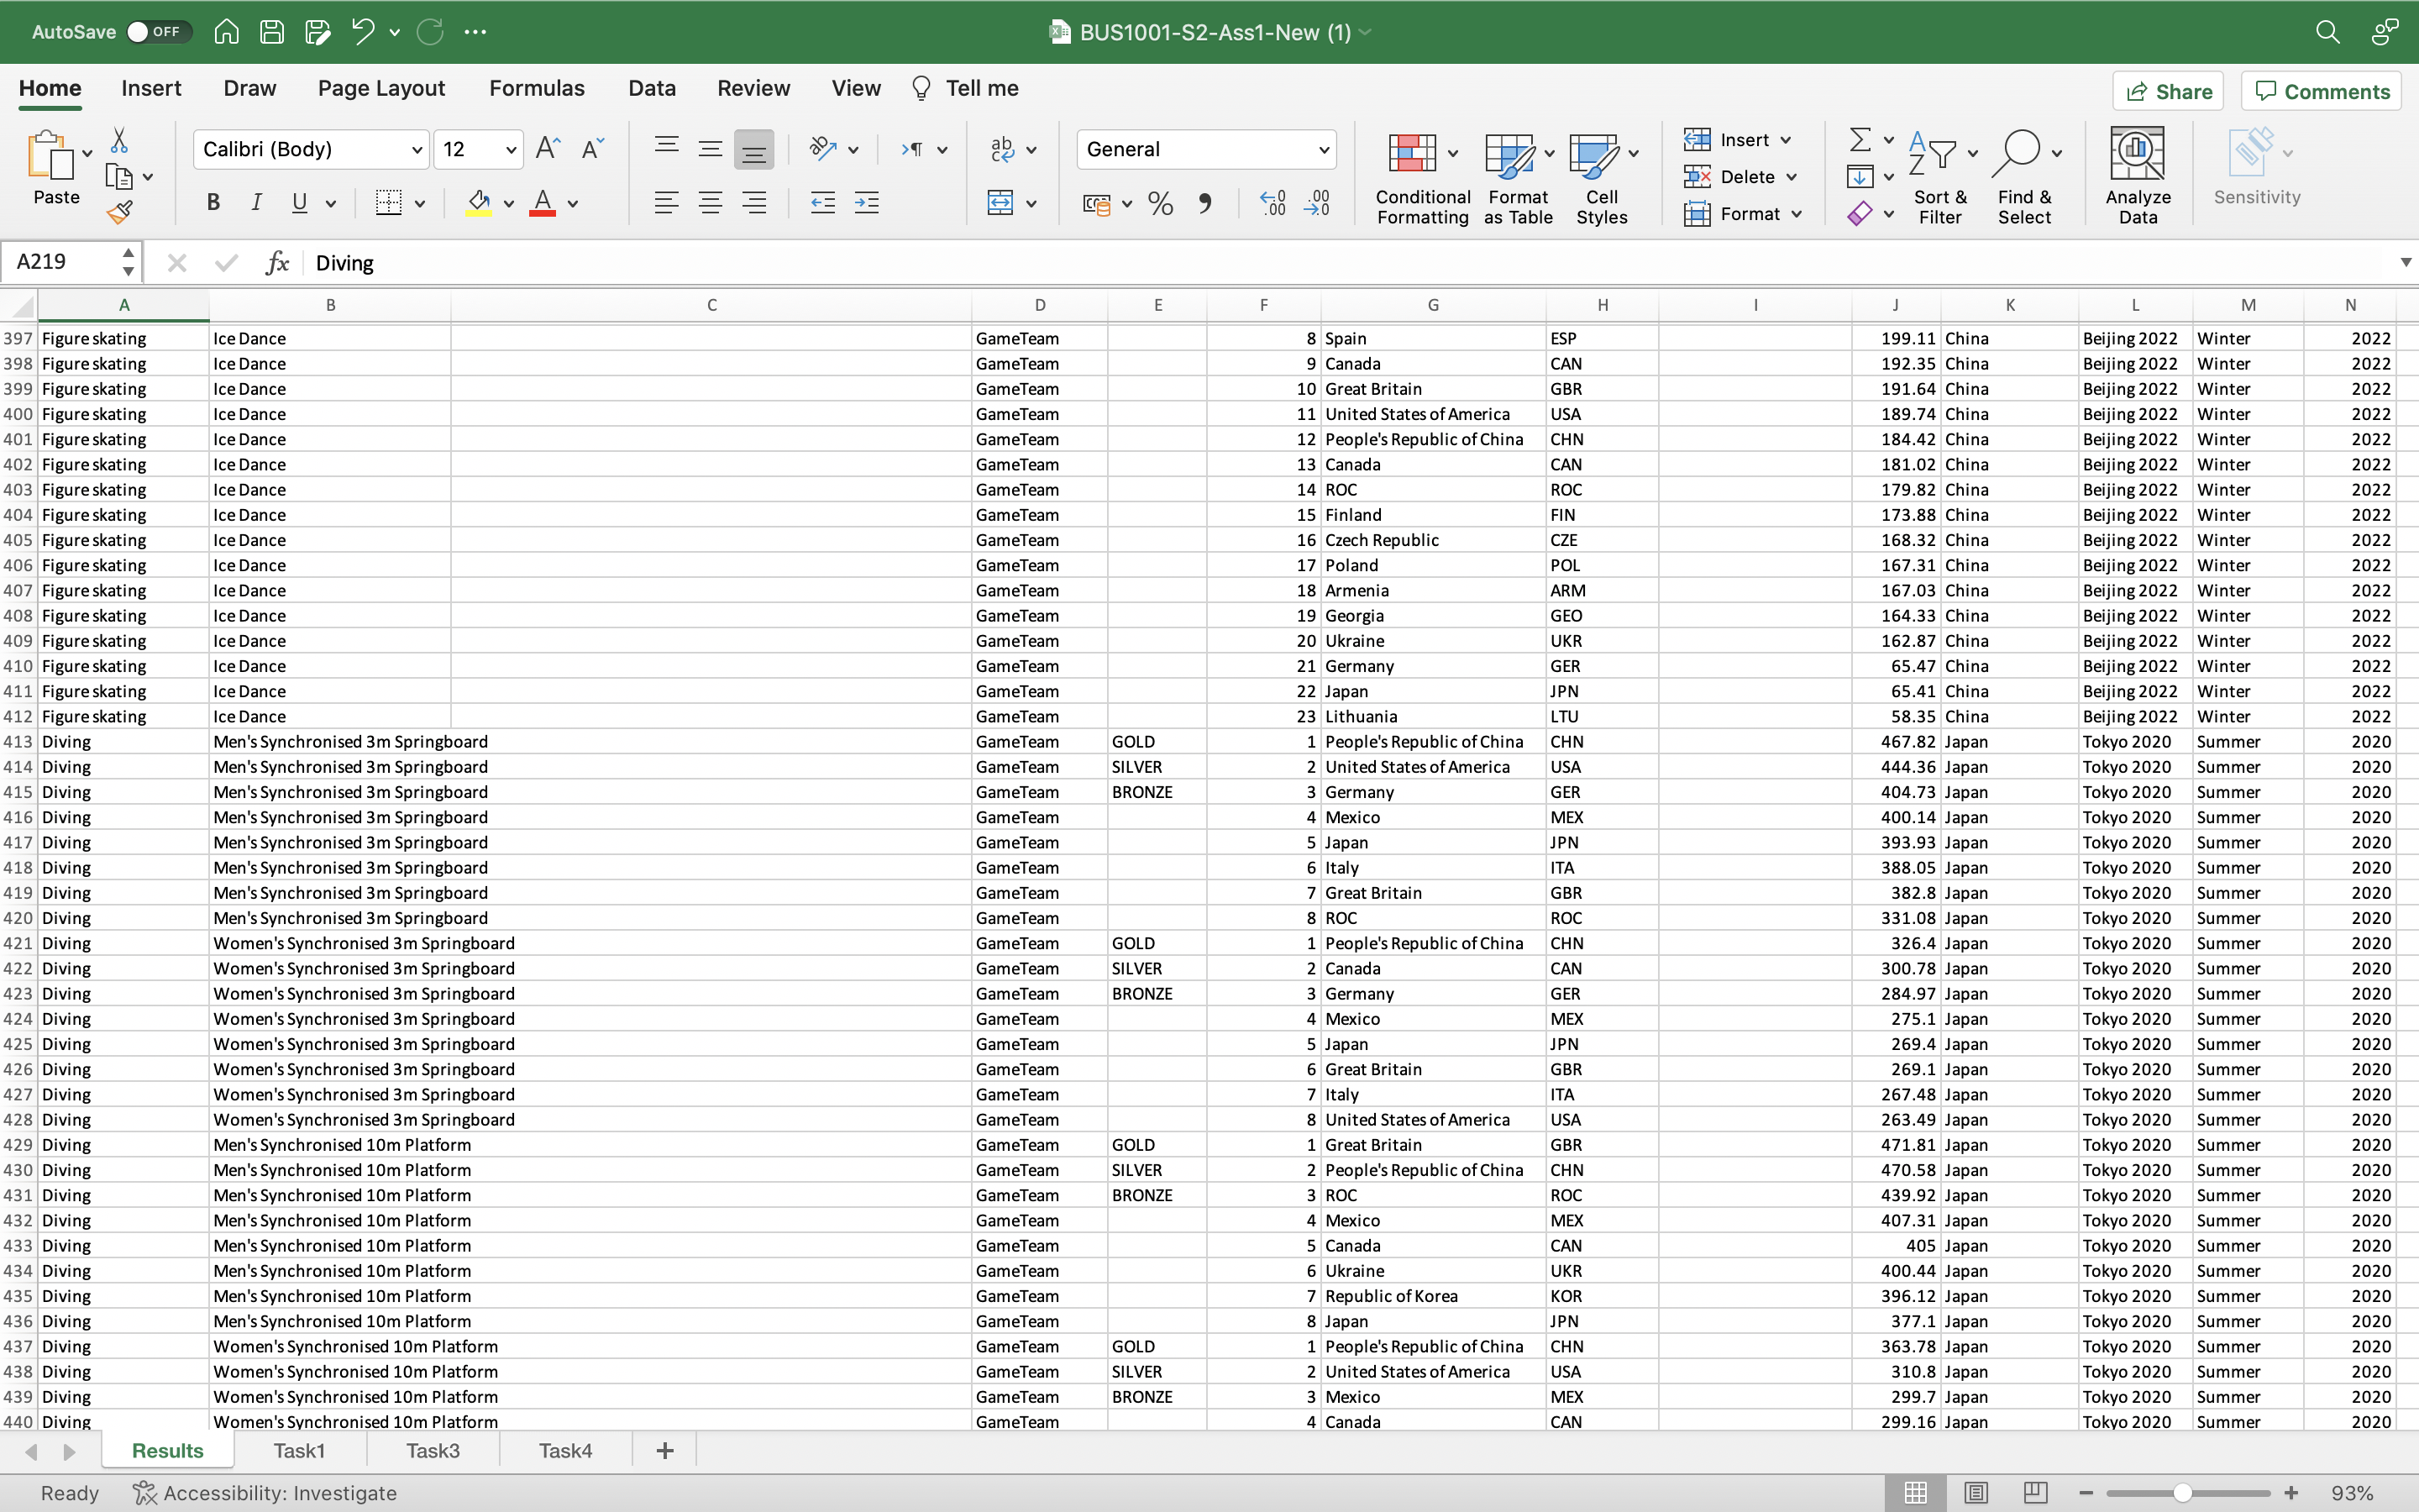Open Comments

click(x=2320, y=90)
